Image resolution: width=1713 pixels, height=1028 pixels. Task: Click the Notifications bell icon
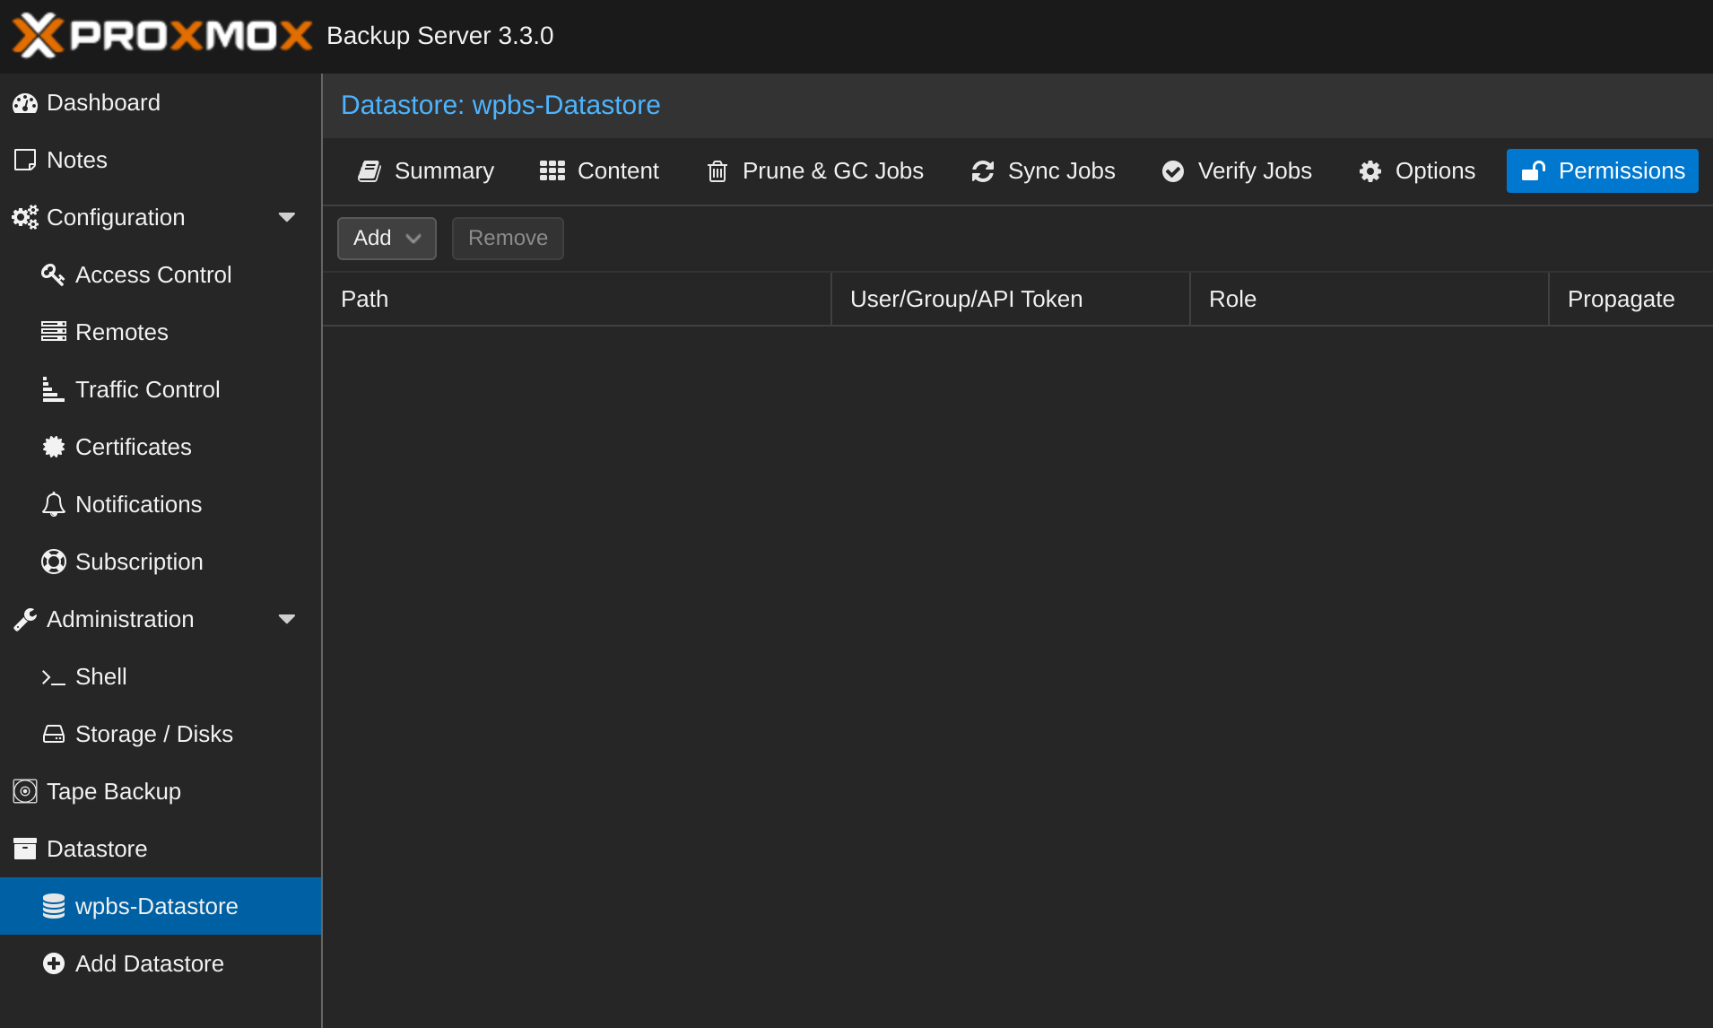[x=54, y=504]
